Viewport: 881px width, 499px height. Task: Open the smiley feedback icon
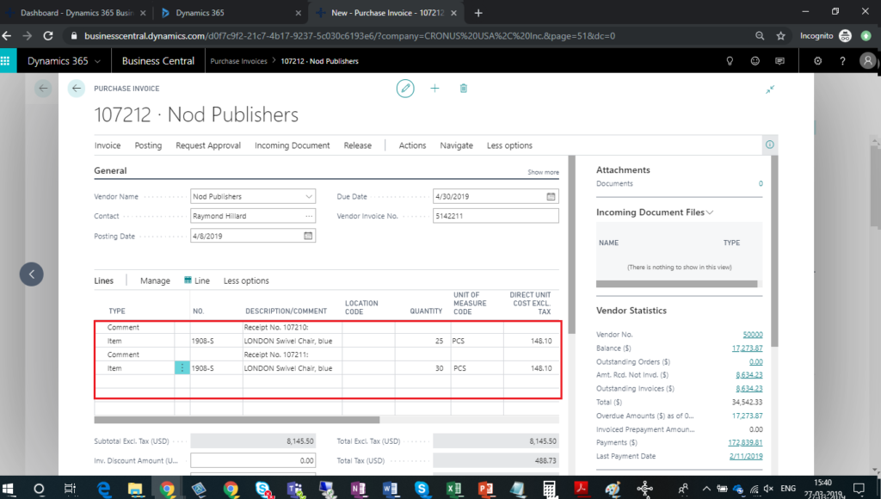[x=755, y=61]
